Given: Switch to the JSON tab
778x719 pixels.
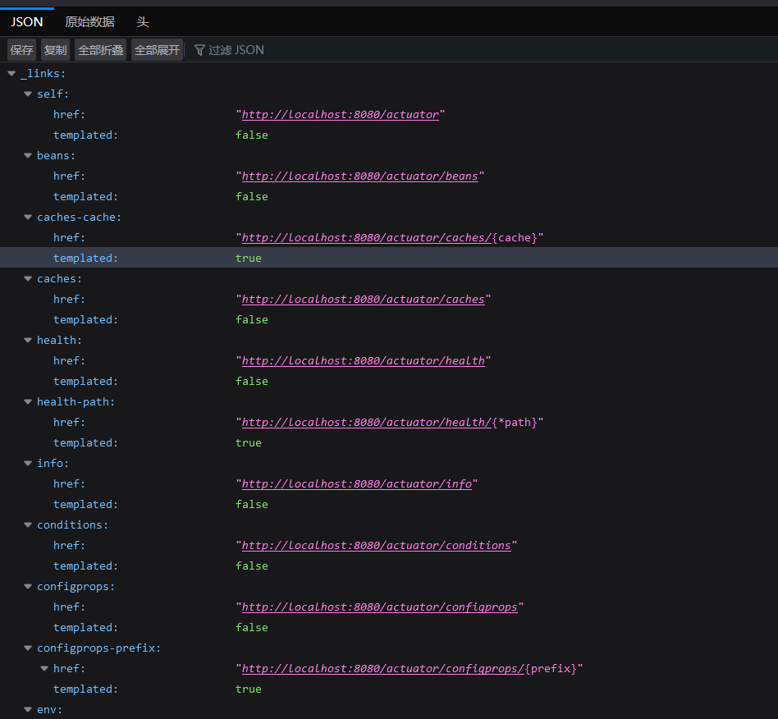Looking at the screenshot, I should pyautogui.click(x=27, y=22).
